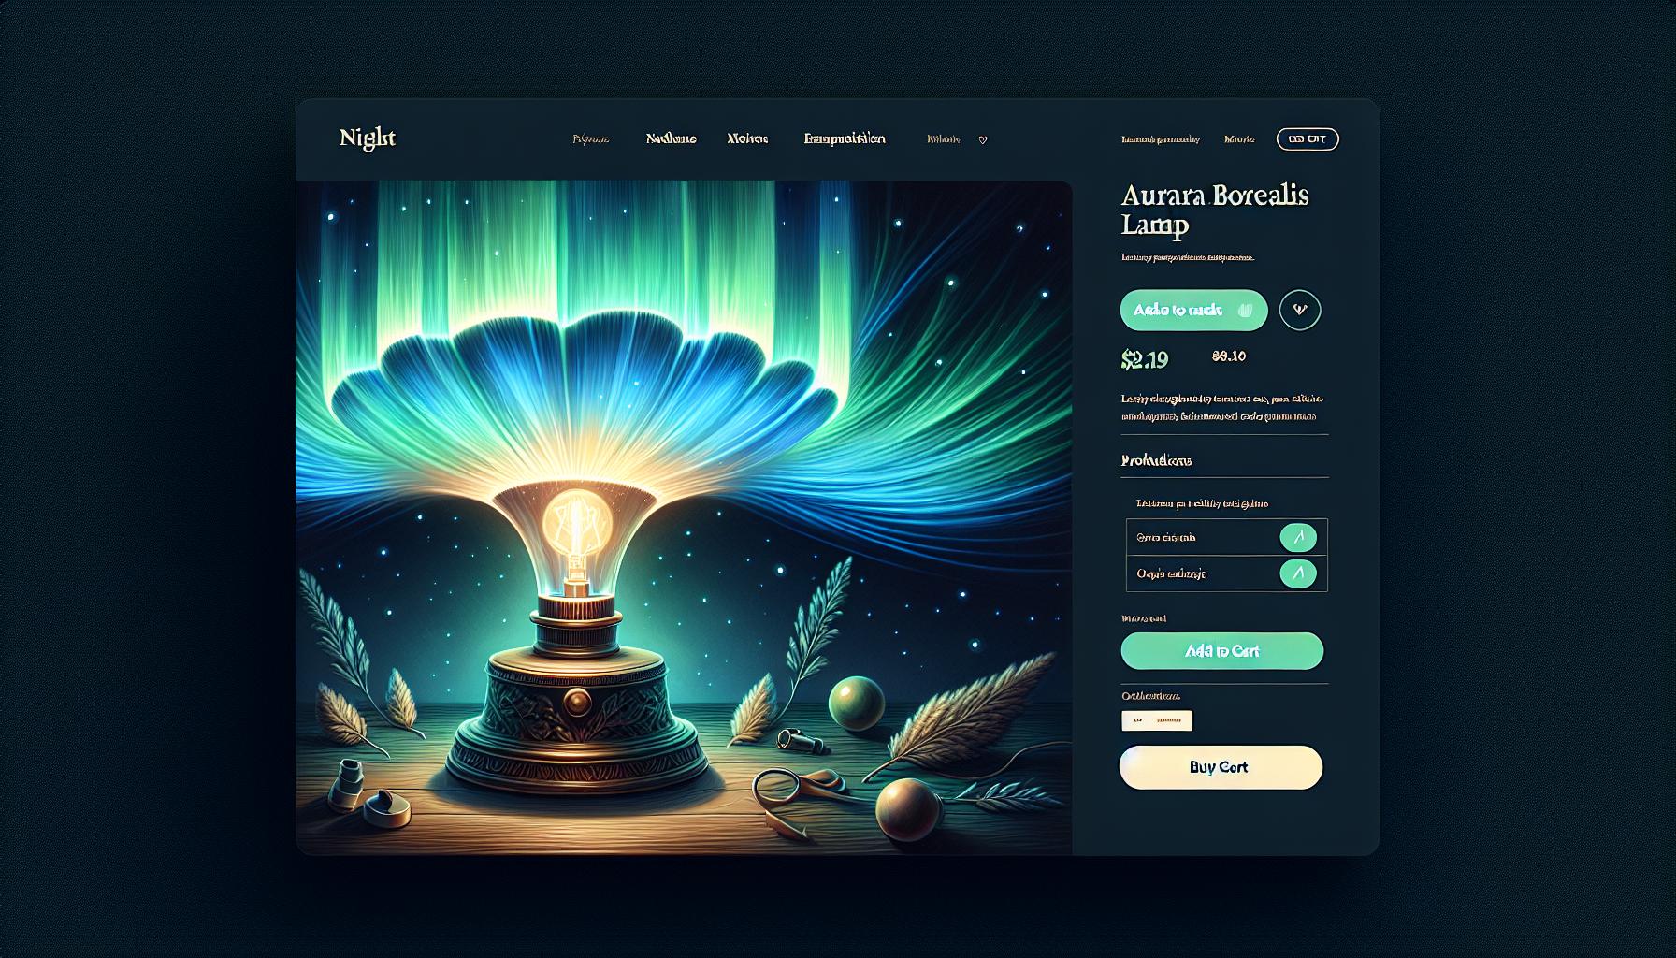
Task: Open the first nav menu item right of Night logo
Action: [x=590, y=138]
